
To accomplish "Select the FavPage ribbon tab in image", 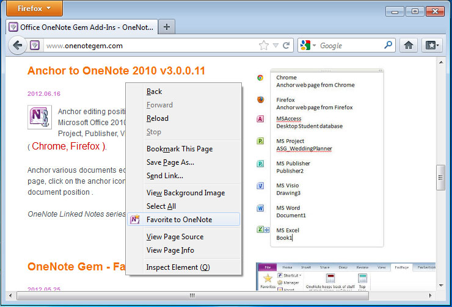I will (401, 267).
